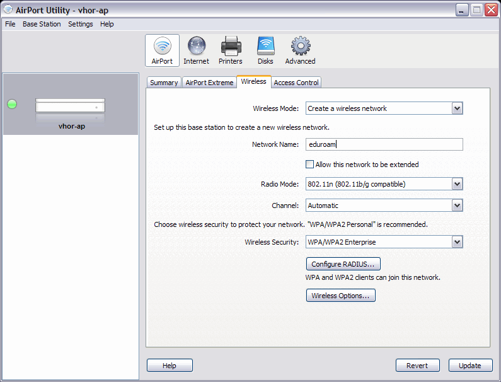Open the Base Station menu

pyautogui.click(x=42, y=24)
